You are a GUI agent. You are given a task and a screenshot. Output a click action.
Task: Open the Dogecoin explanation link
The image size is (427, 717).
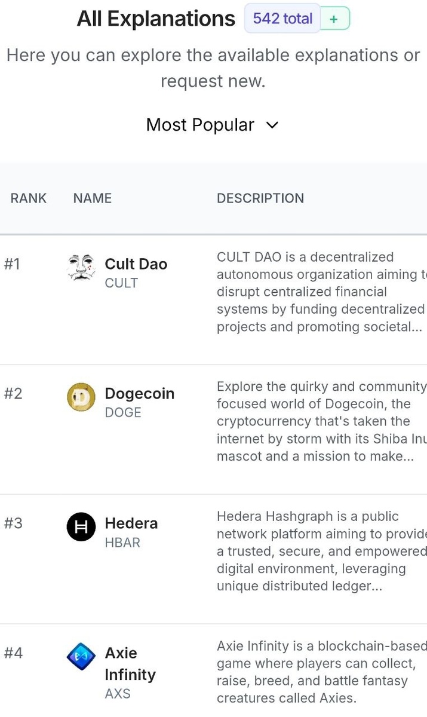[x=139, y=394]
